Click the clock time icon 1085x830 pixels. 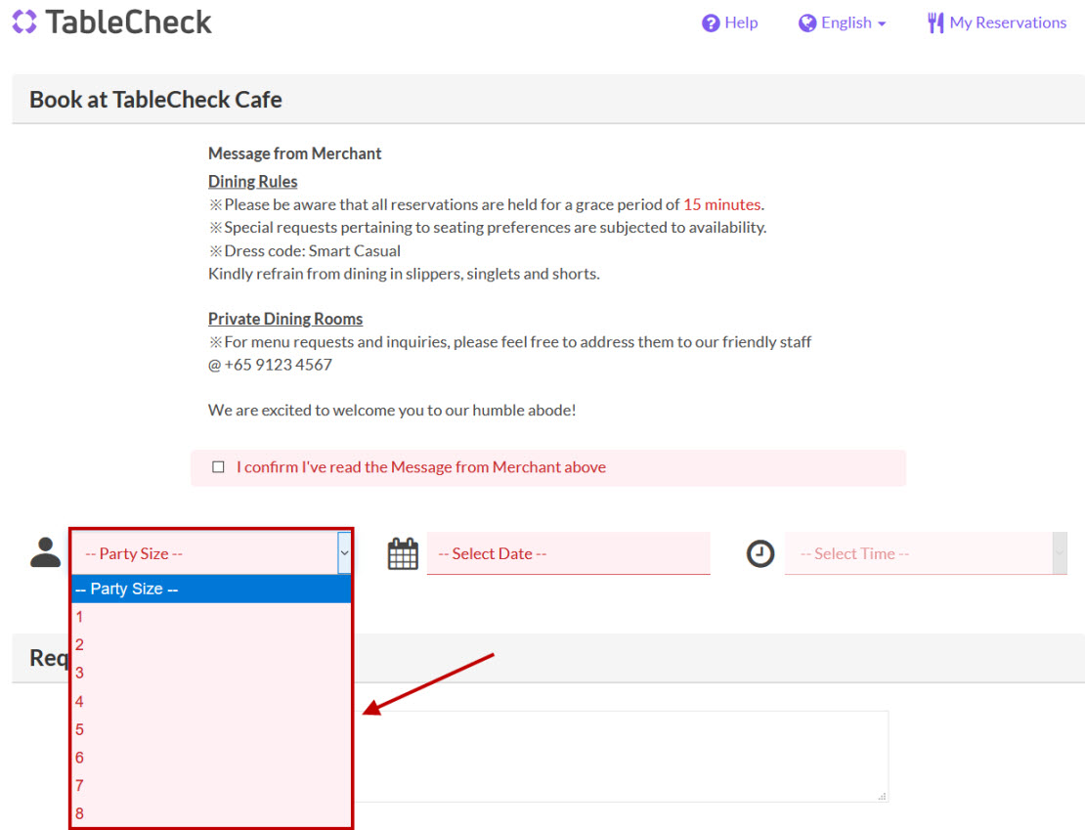tap(759, 553)
